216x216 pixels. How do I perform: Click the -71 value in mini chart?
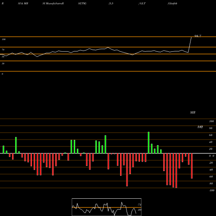(x=139, y=205)
